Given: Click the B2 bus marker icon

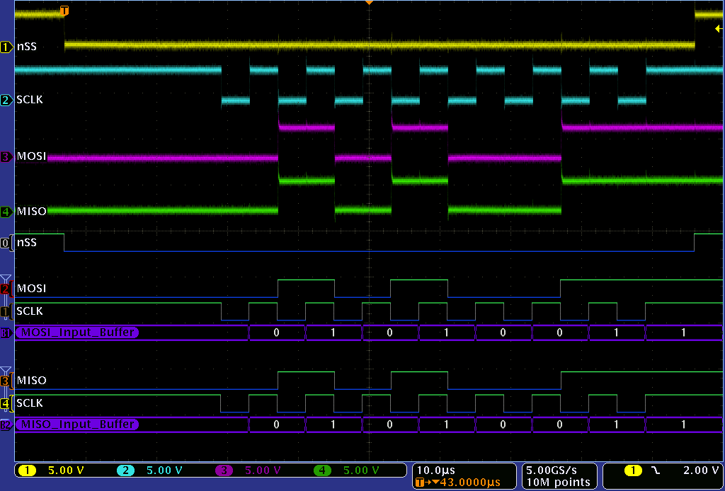Looking at the screenshot, I should 6,424.
